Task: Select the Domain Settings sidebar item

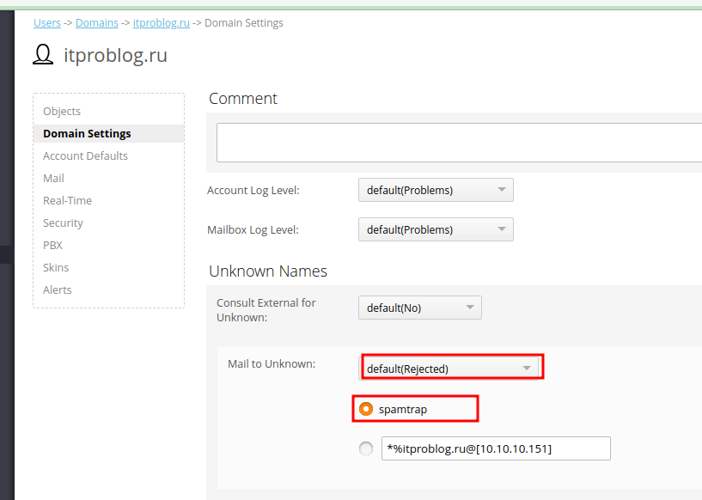Action: tap(109, 133)
